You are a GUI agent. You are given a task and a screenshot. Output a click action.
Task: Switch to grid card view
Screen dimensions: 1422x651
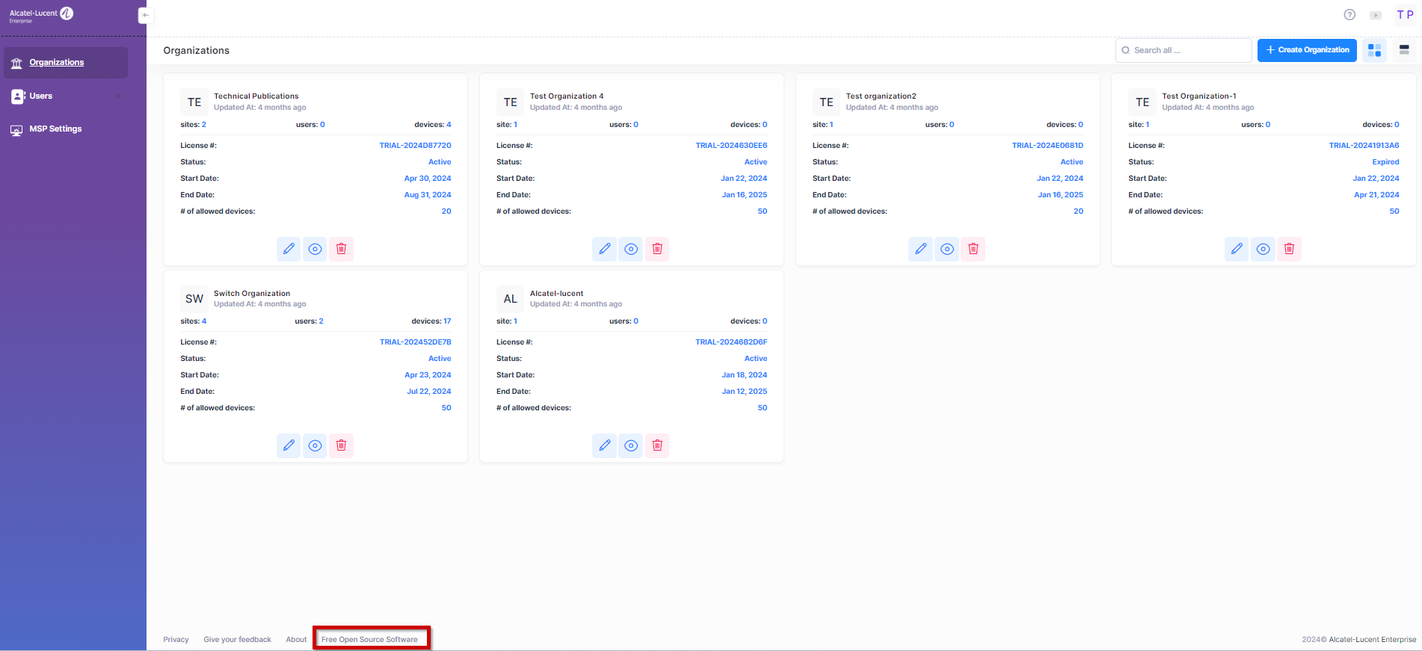click(1374, 50)
